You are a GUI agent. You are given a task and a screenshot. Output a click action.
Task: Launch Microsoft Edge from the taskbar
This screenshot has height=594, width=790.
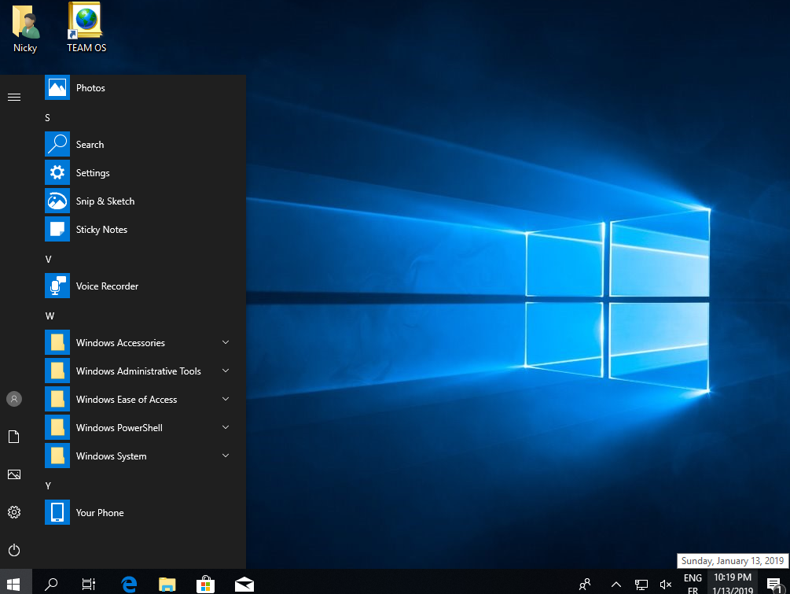pyautogui.click(x=129, y=585)
